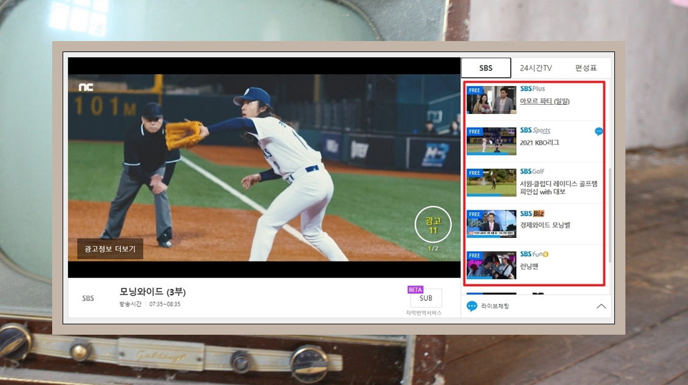Select the SBS tab
This screenshot has width=688, height=385.
click(485, 68)
